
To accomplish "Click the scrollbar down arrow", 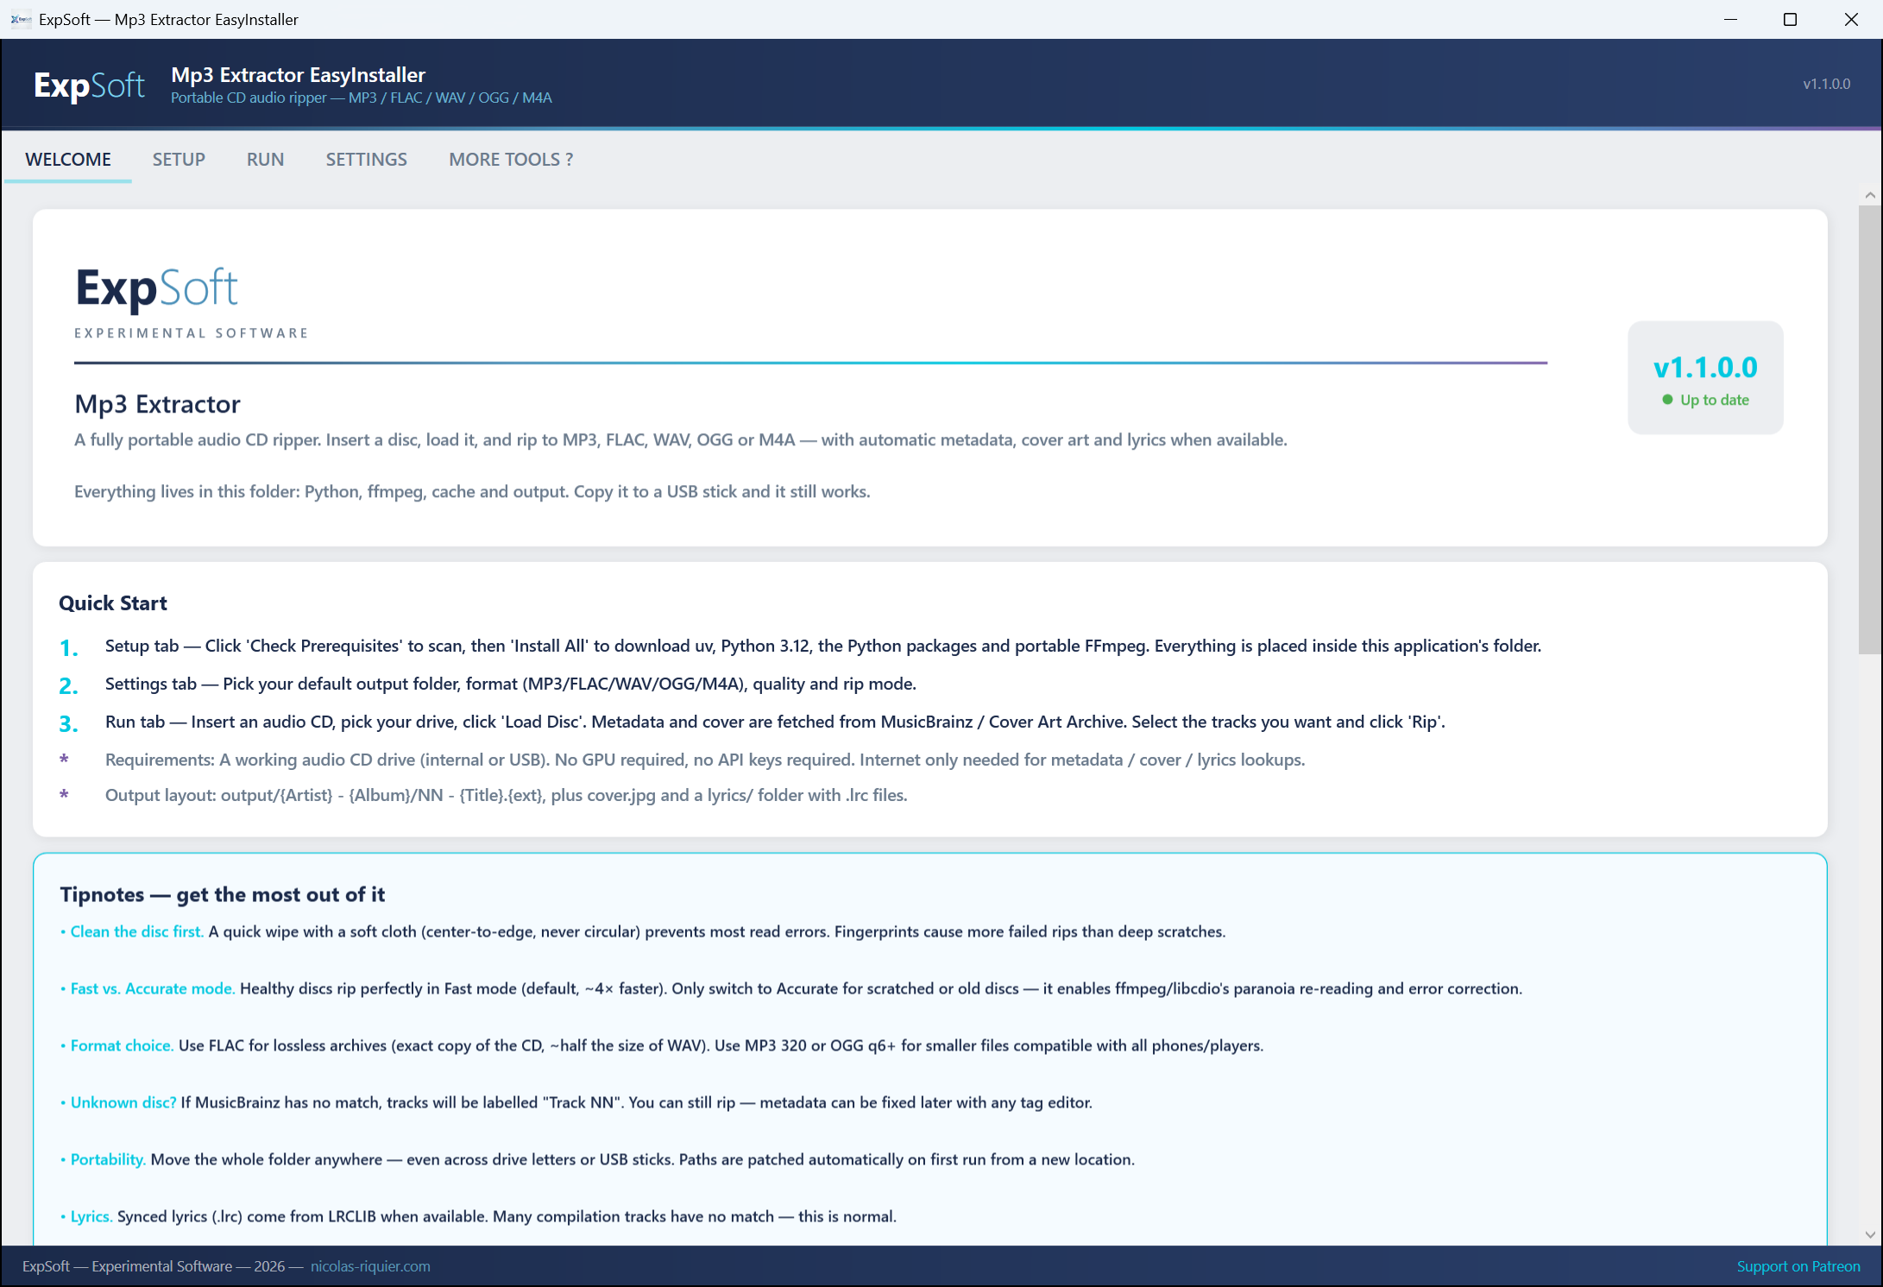I will coord(1870,1234).
